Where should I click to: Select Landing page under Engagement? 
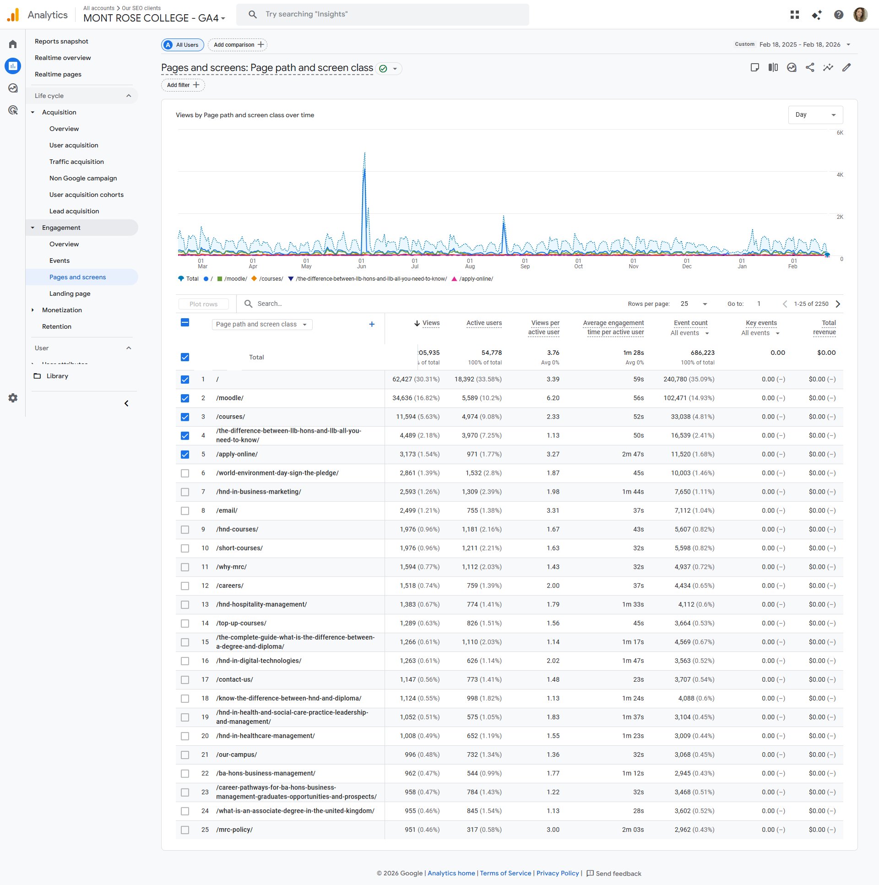pos(70,293)
